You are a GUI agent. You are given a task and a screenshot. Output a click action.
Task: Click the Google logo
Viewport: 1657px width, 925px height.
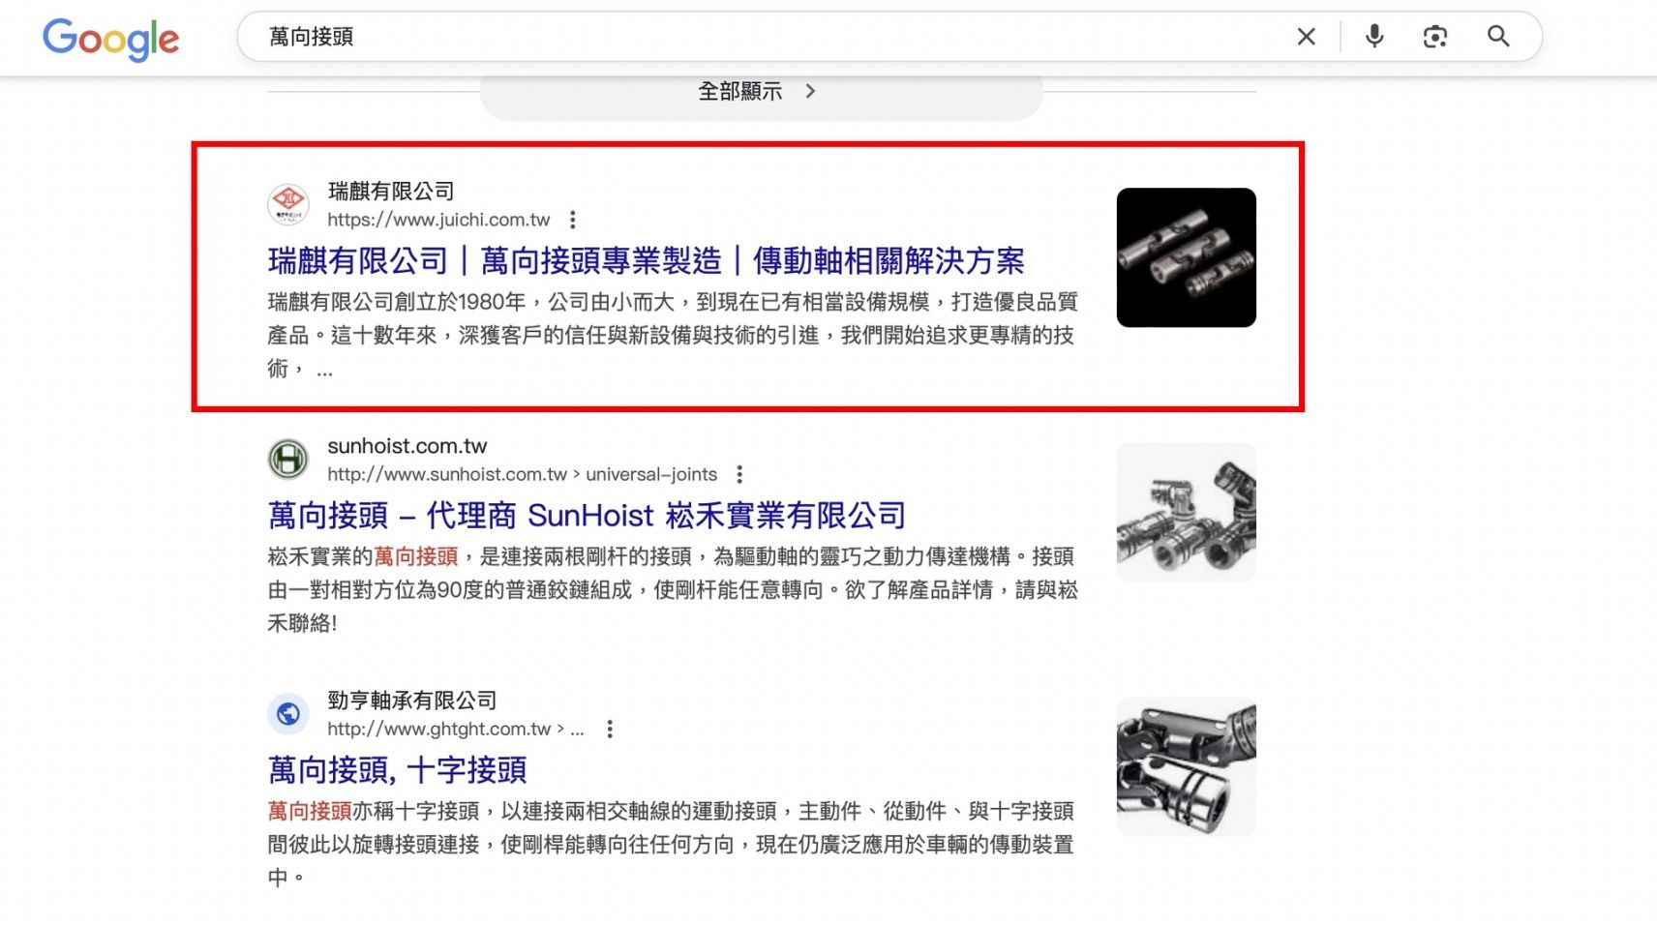111,39
